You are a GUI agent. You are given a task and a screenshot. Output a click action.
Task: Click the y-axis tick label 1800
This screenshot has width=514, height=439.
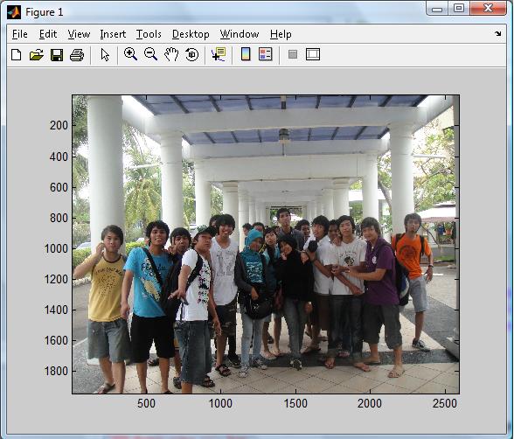56,371
